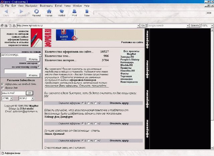Viewport: 214px width, 156px height.
Task: Open the Заводы.RU project link
Action: coord(127,57)
